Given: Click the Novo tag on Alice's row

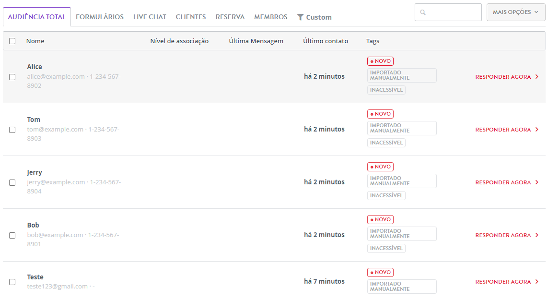Looking at the screenshot, I should 380,61.
